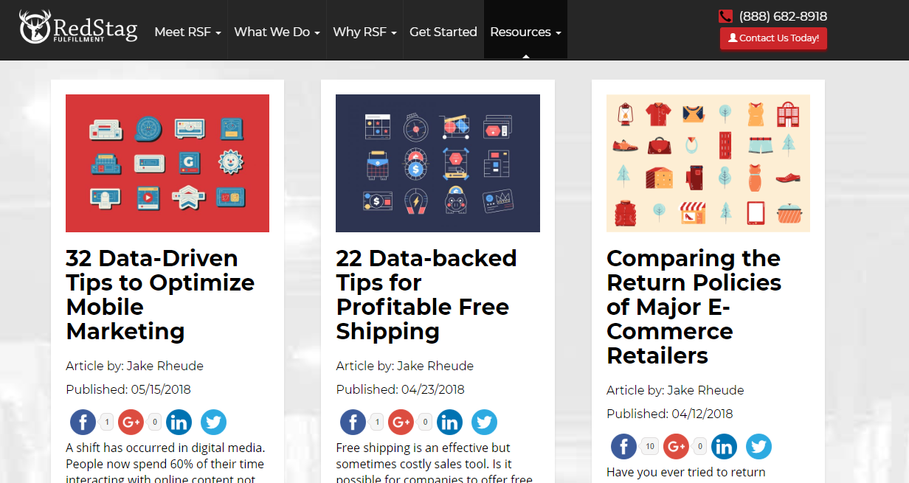Open the What We Do dropdown

(277, 32)
